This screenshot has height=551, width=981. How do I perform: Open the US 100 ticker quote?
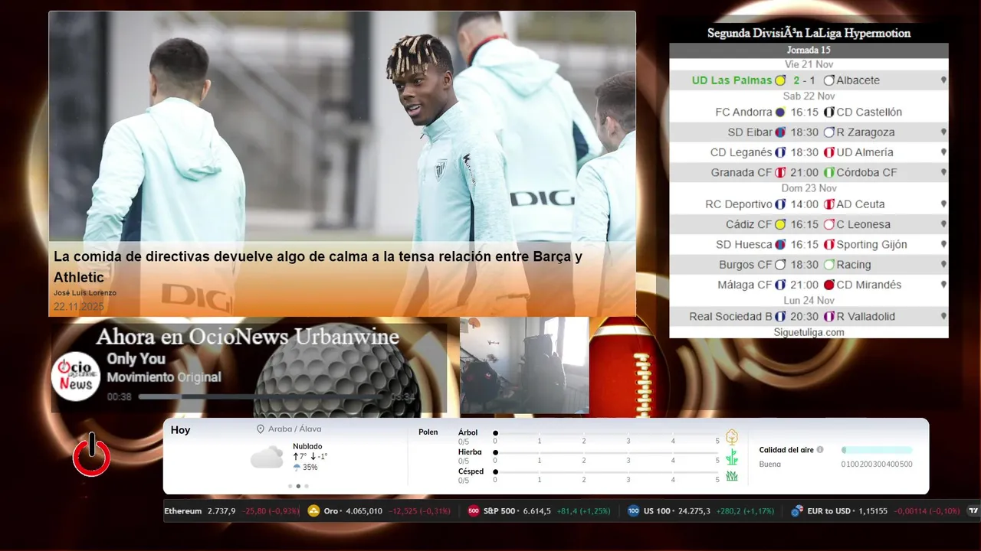point(701,511)
